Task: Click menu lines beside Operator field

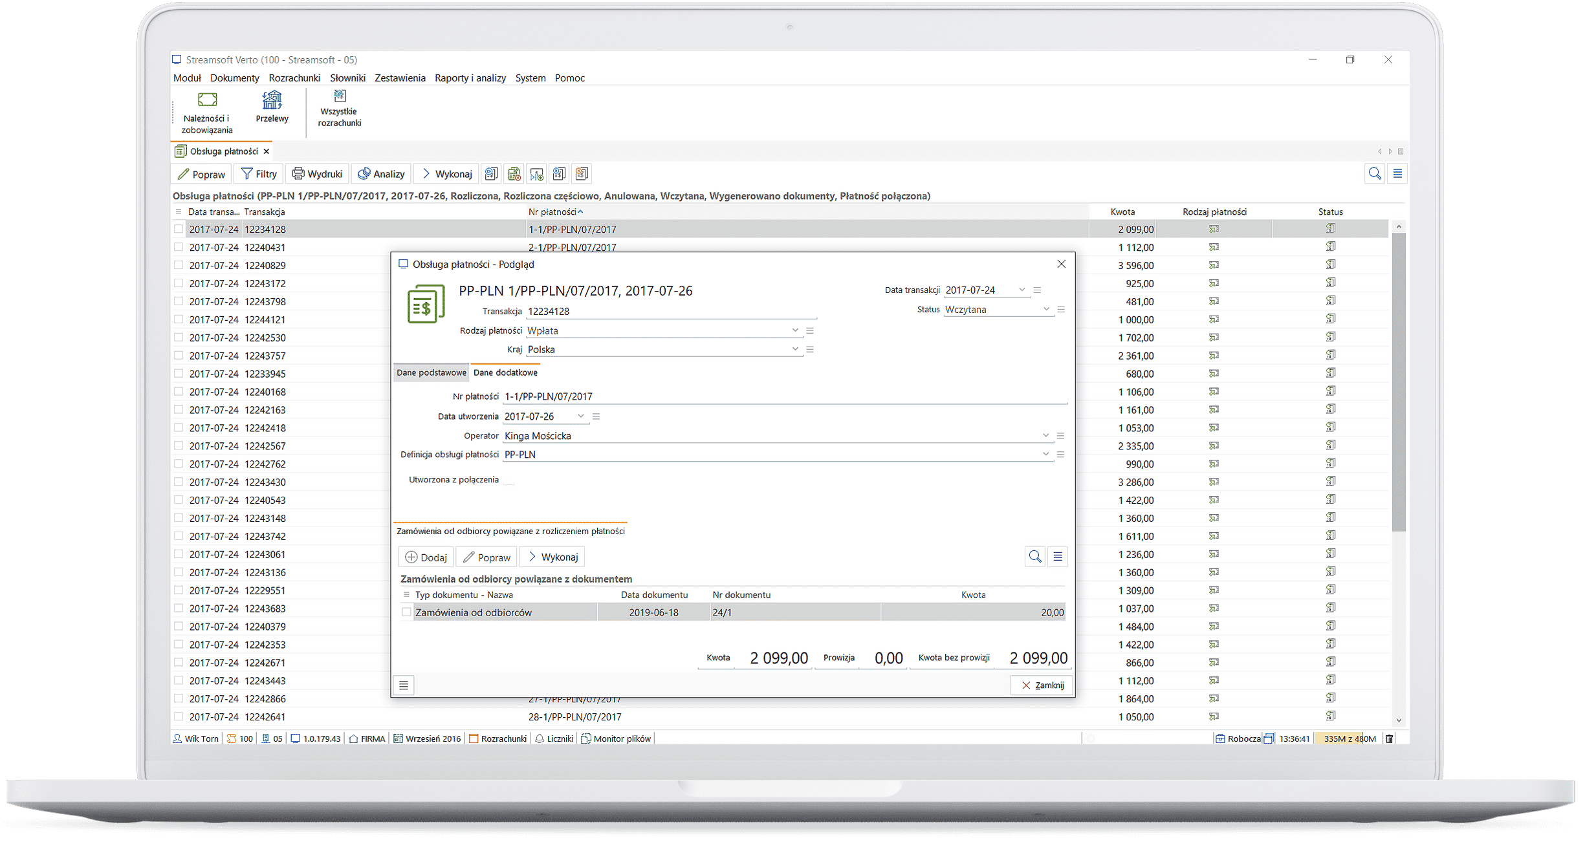Action: [x=1060, y=436]
